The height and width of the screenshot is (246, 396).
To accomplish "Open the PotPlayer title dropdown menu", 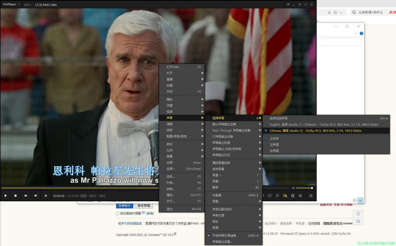I will click(11, 4).
